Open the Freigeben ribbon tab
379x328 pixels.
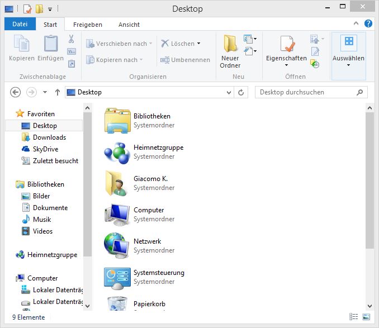[87, 25]
